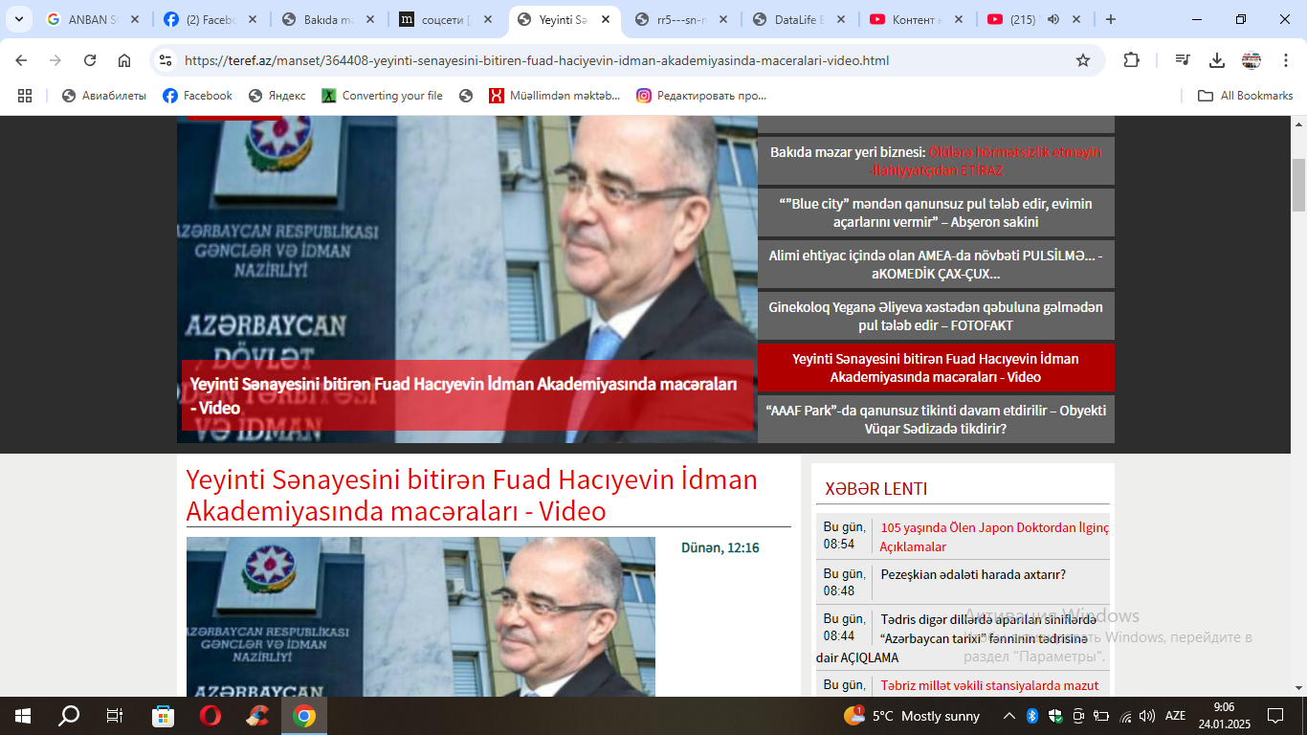Open the Apps grid in bookmarks bar
The height and width of the screenshot is (735, 1307).
coord(25,96)
